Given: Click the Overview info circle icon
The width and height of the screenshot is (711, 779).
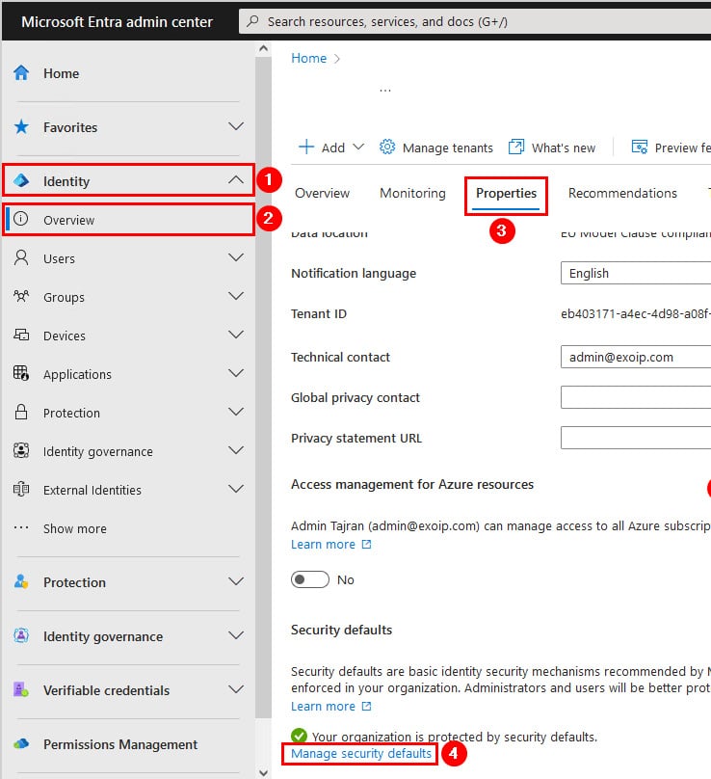Looking at the screenshot, I should [21, 219].
